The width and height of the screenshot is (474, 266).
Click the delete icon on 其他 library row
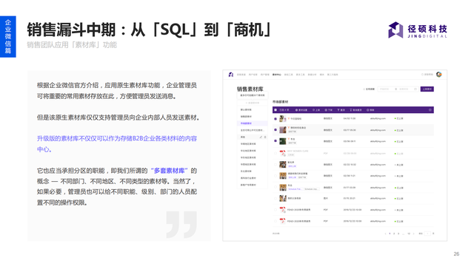click(x=265, y=137)
